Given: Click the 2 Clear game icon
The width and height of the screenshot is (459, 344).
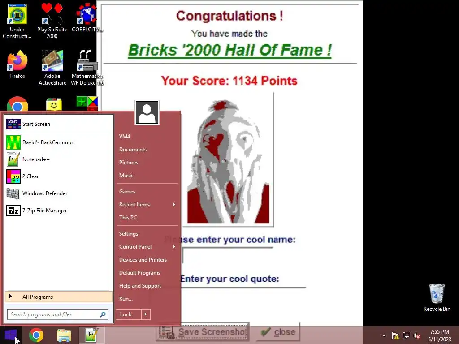Looking at the screenshot, I should pyautogui.click(x=13, y=176).
